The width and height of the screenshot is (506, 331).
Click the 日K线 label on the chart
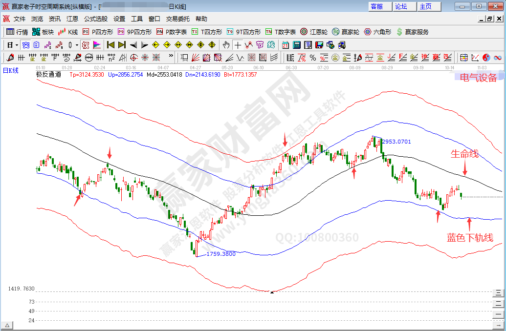coord(11,70)
